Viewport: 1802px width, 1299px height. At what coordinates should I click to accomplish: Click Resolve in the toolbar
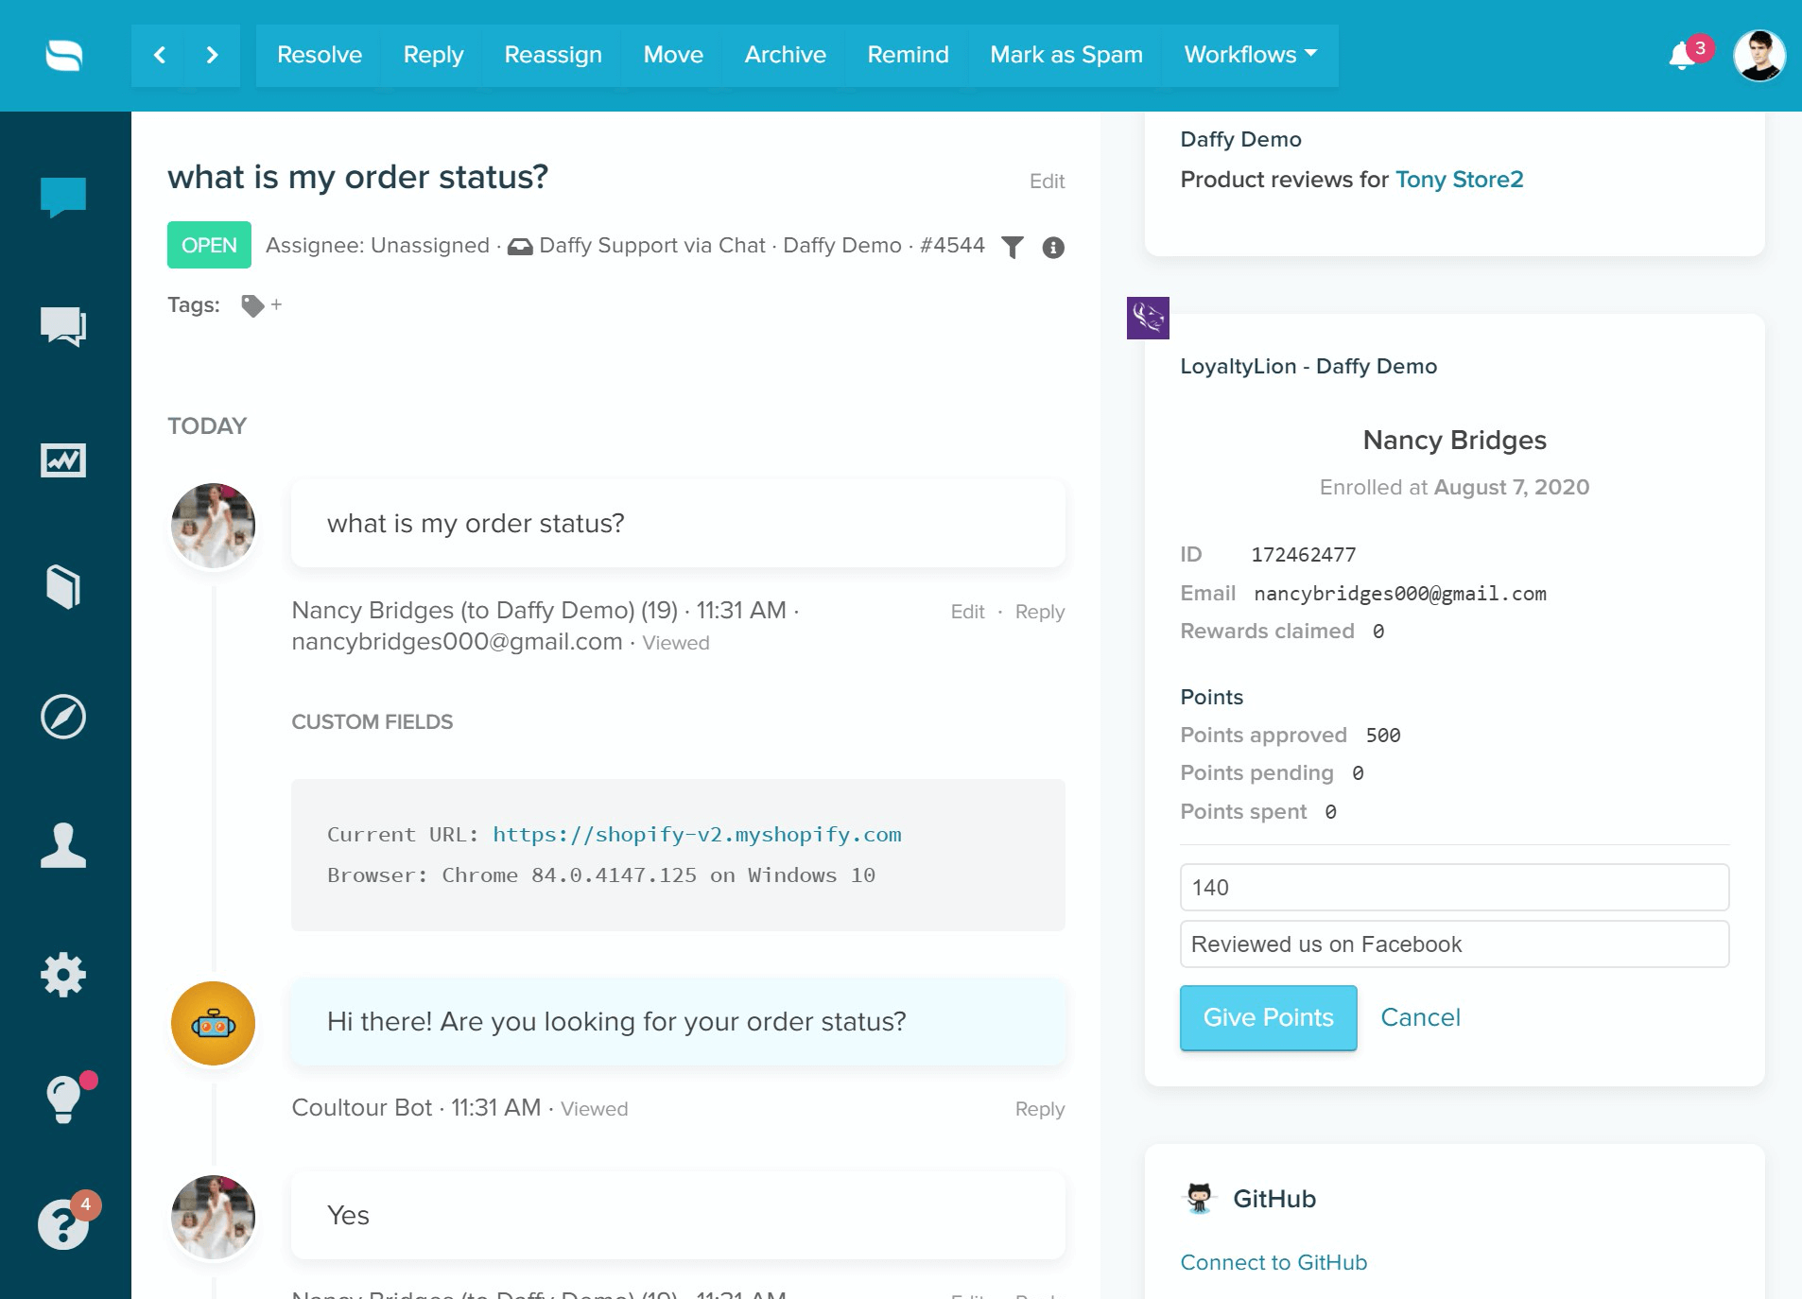[320, 55]
